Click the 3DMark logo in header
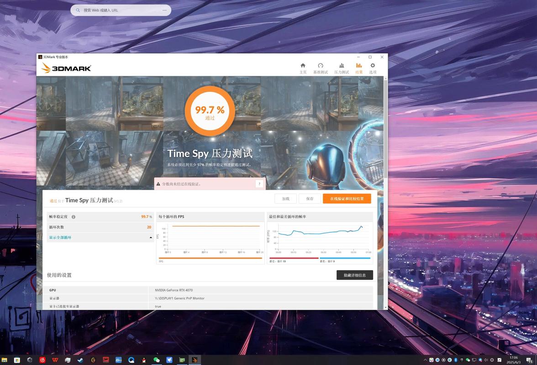537x365 pixels. (66, 68)
